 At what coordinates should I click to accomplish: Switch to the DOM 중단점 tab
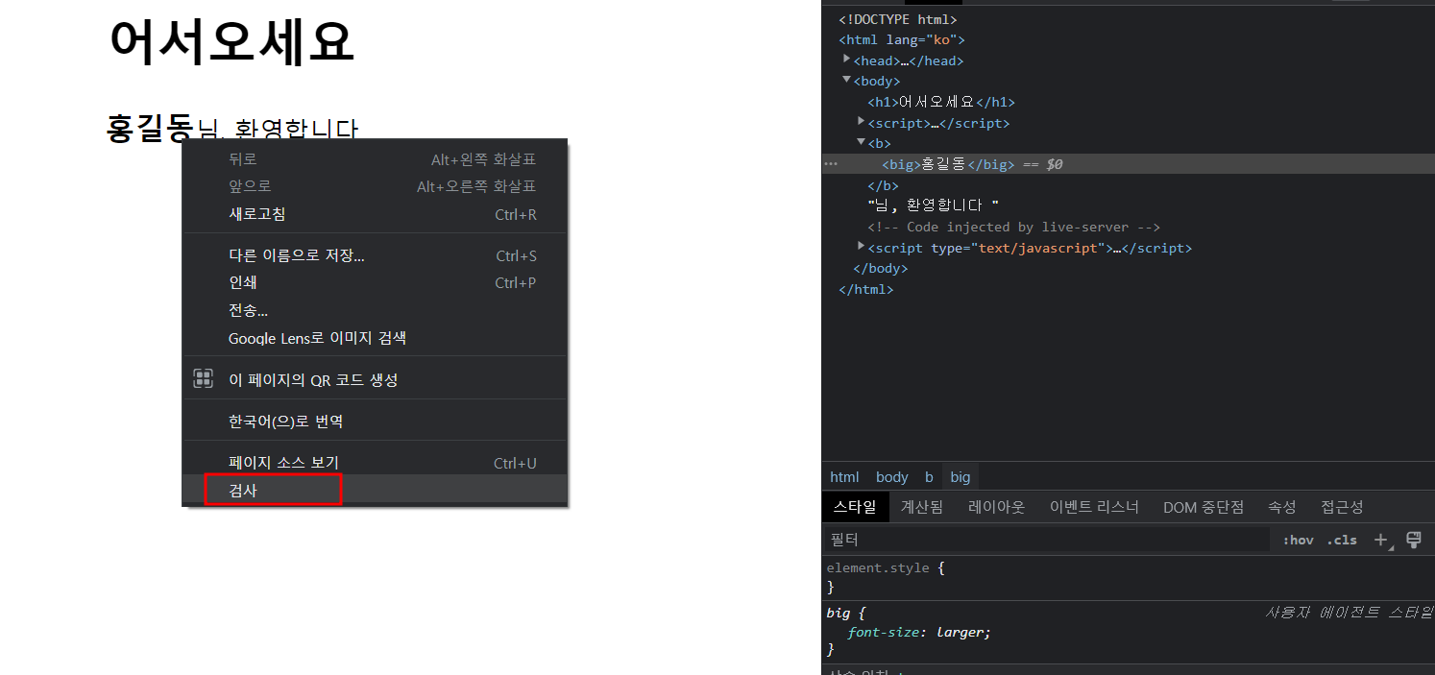click(x=1204, y=507)
